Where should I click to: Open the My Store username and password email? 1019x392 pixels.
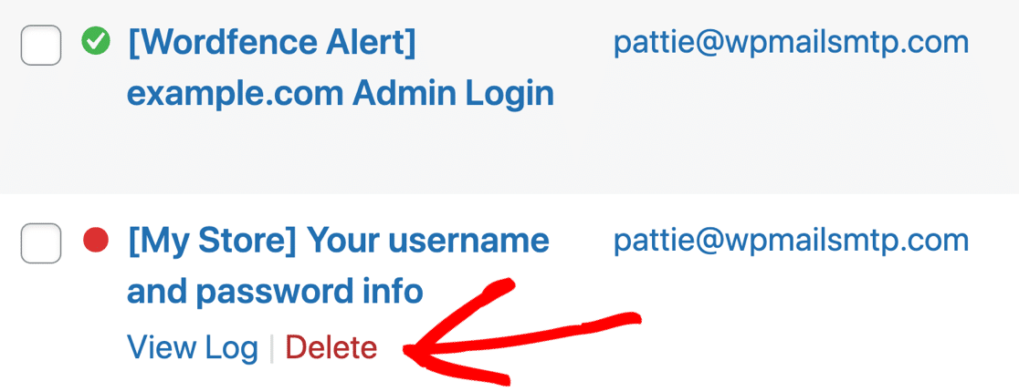point(338,267)
